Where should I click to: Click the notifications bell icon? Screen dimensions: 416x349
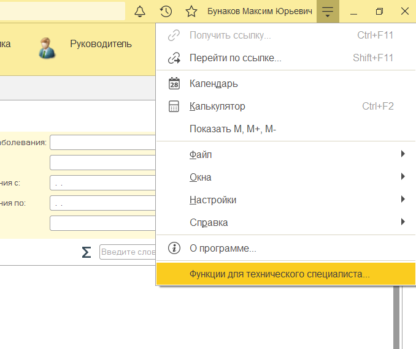[x=140, y=12]
